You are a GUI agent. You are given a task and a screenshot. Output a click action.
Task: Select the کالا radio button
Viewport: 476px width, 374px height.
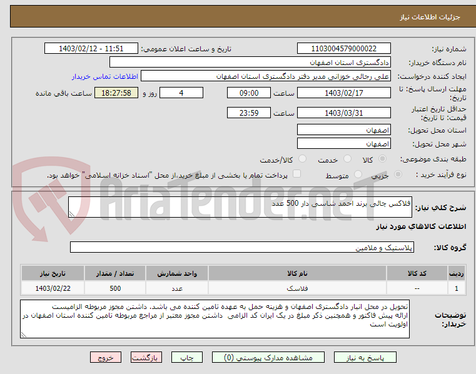(x=383, y=159)
